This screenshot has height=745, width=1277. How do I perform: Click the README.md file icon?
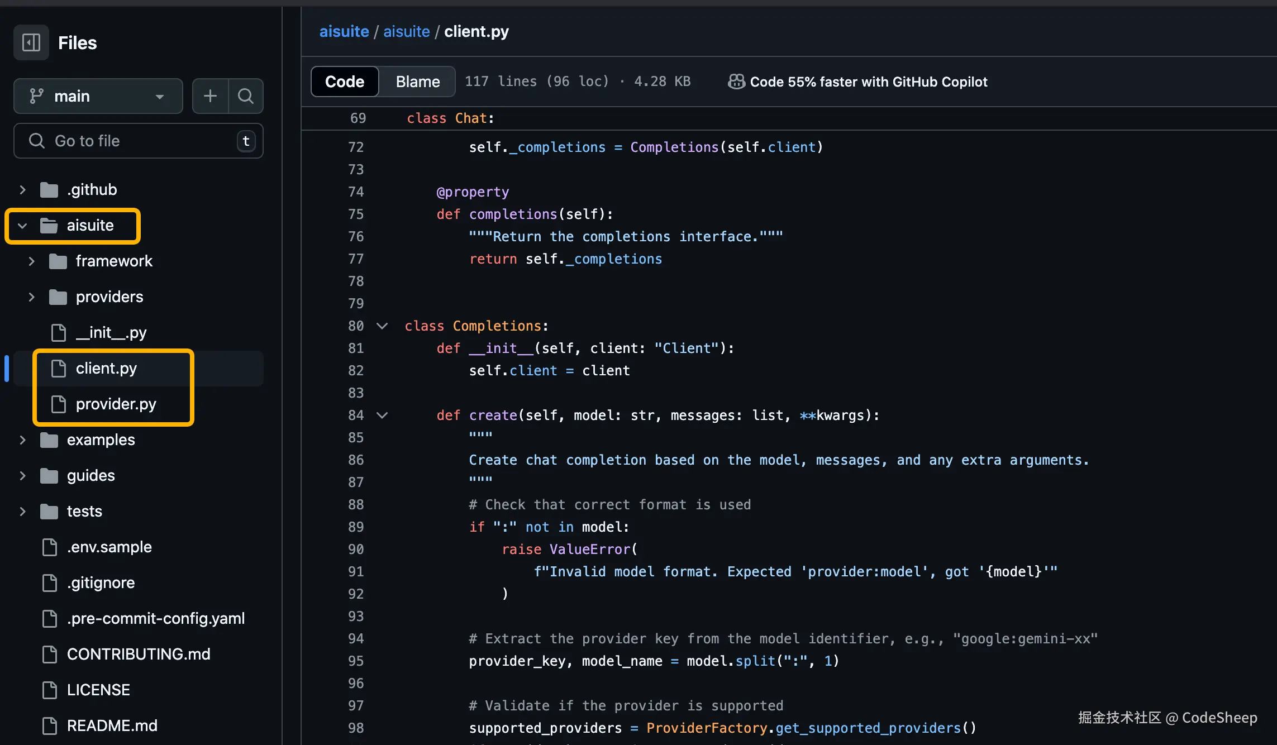tap(50, 725)
